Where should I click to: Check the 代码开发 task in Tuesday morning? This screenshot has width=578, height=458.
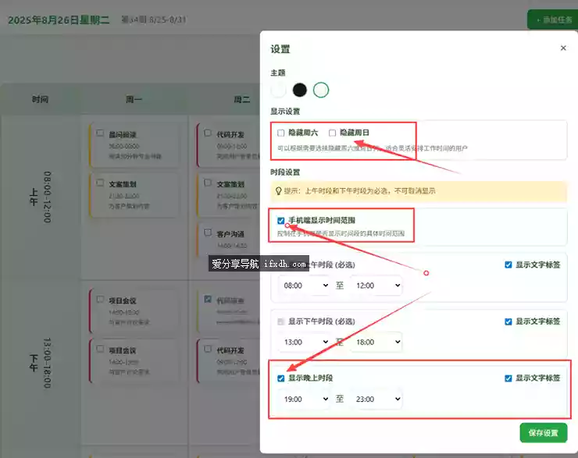(x=208, y=133)
